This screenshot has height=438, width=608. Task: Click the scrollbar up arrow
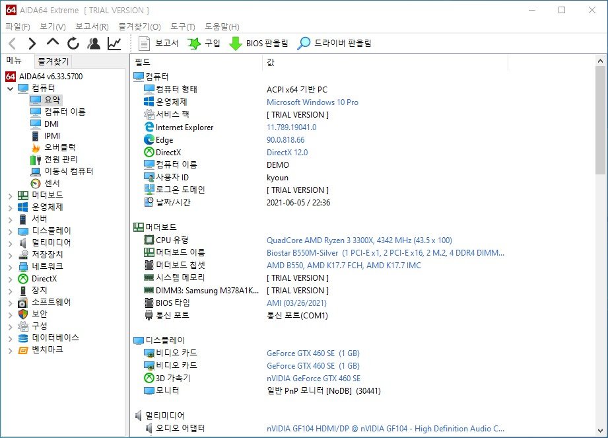click(x=600, y=61)
